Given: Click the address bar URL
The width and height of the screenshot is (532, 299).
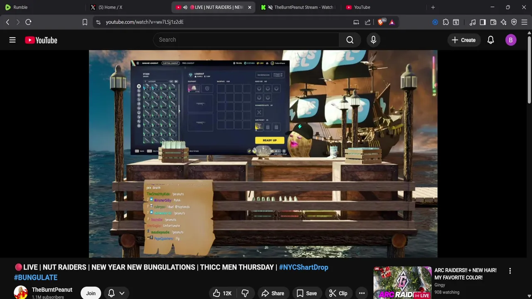Looking at the screenshot, I should 145,22.
